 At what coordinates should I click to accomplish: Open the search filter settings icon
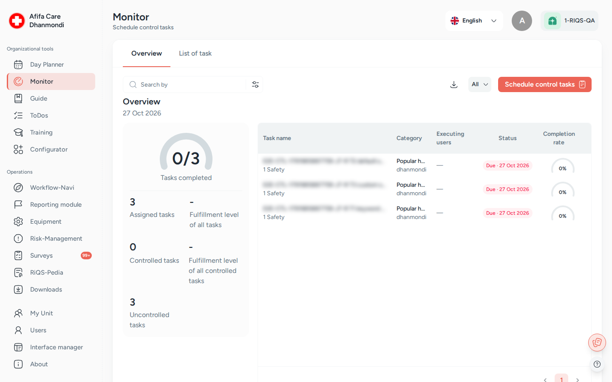[255, 84]
